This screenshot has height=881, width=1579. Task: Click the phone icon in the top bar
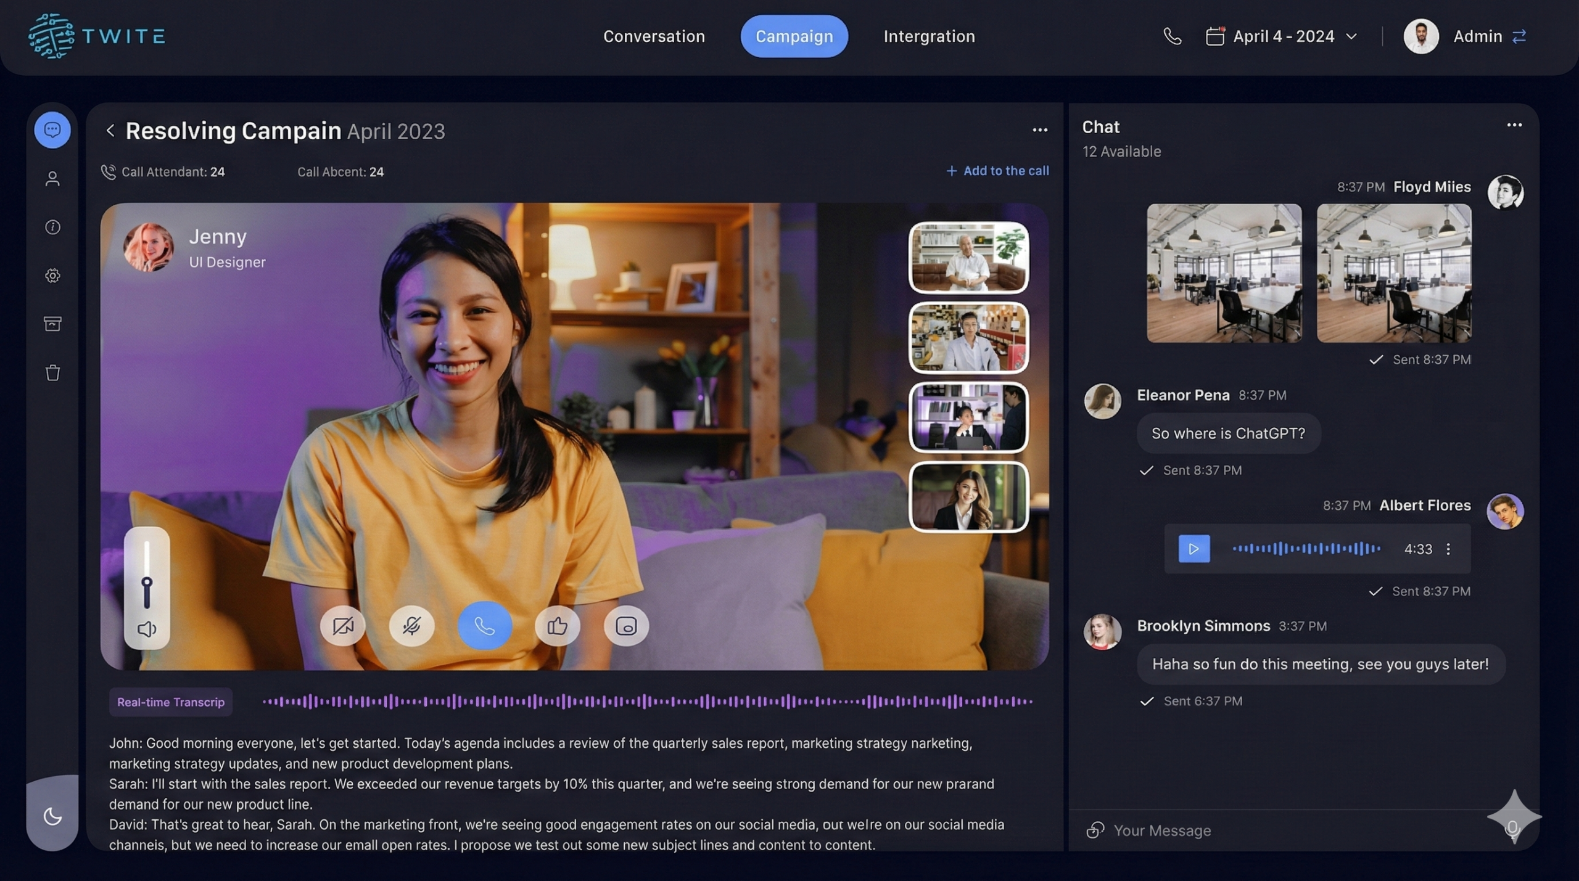point(1172,36)
